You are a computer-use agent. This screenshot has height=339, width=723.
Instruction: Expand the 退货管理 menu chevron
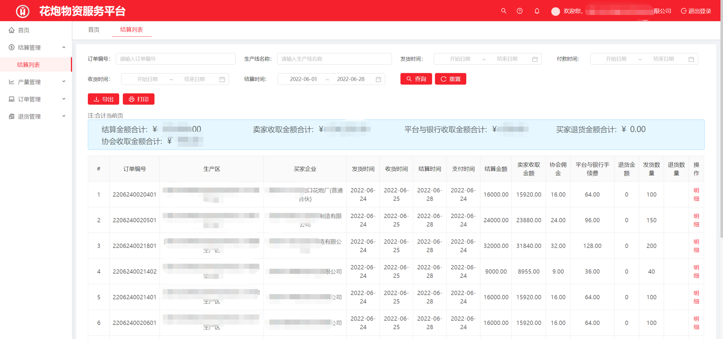(x=64, y=116)
